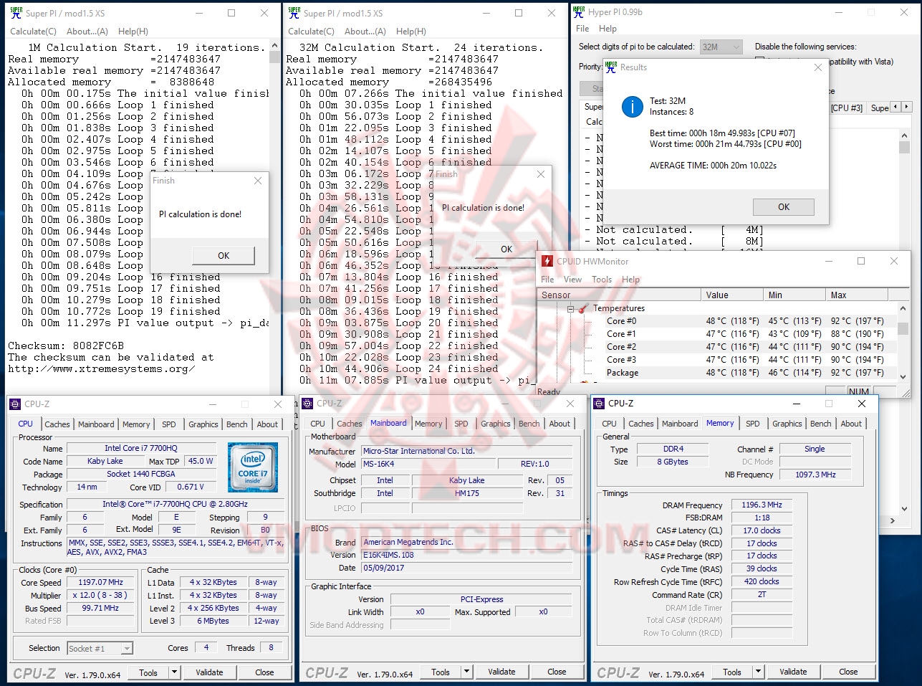Click the Max column header in HWMonitor
The height and width of the screenshot is (686, 922).
(x=857, y=295)
